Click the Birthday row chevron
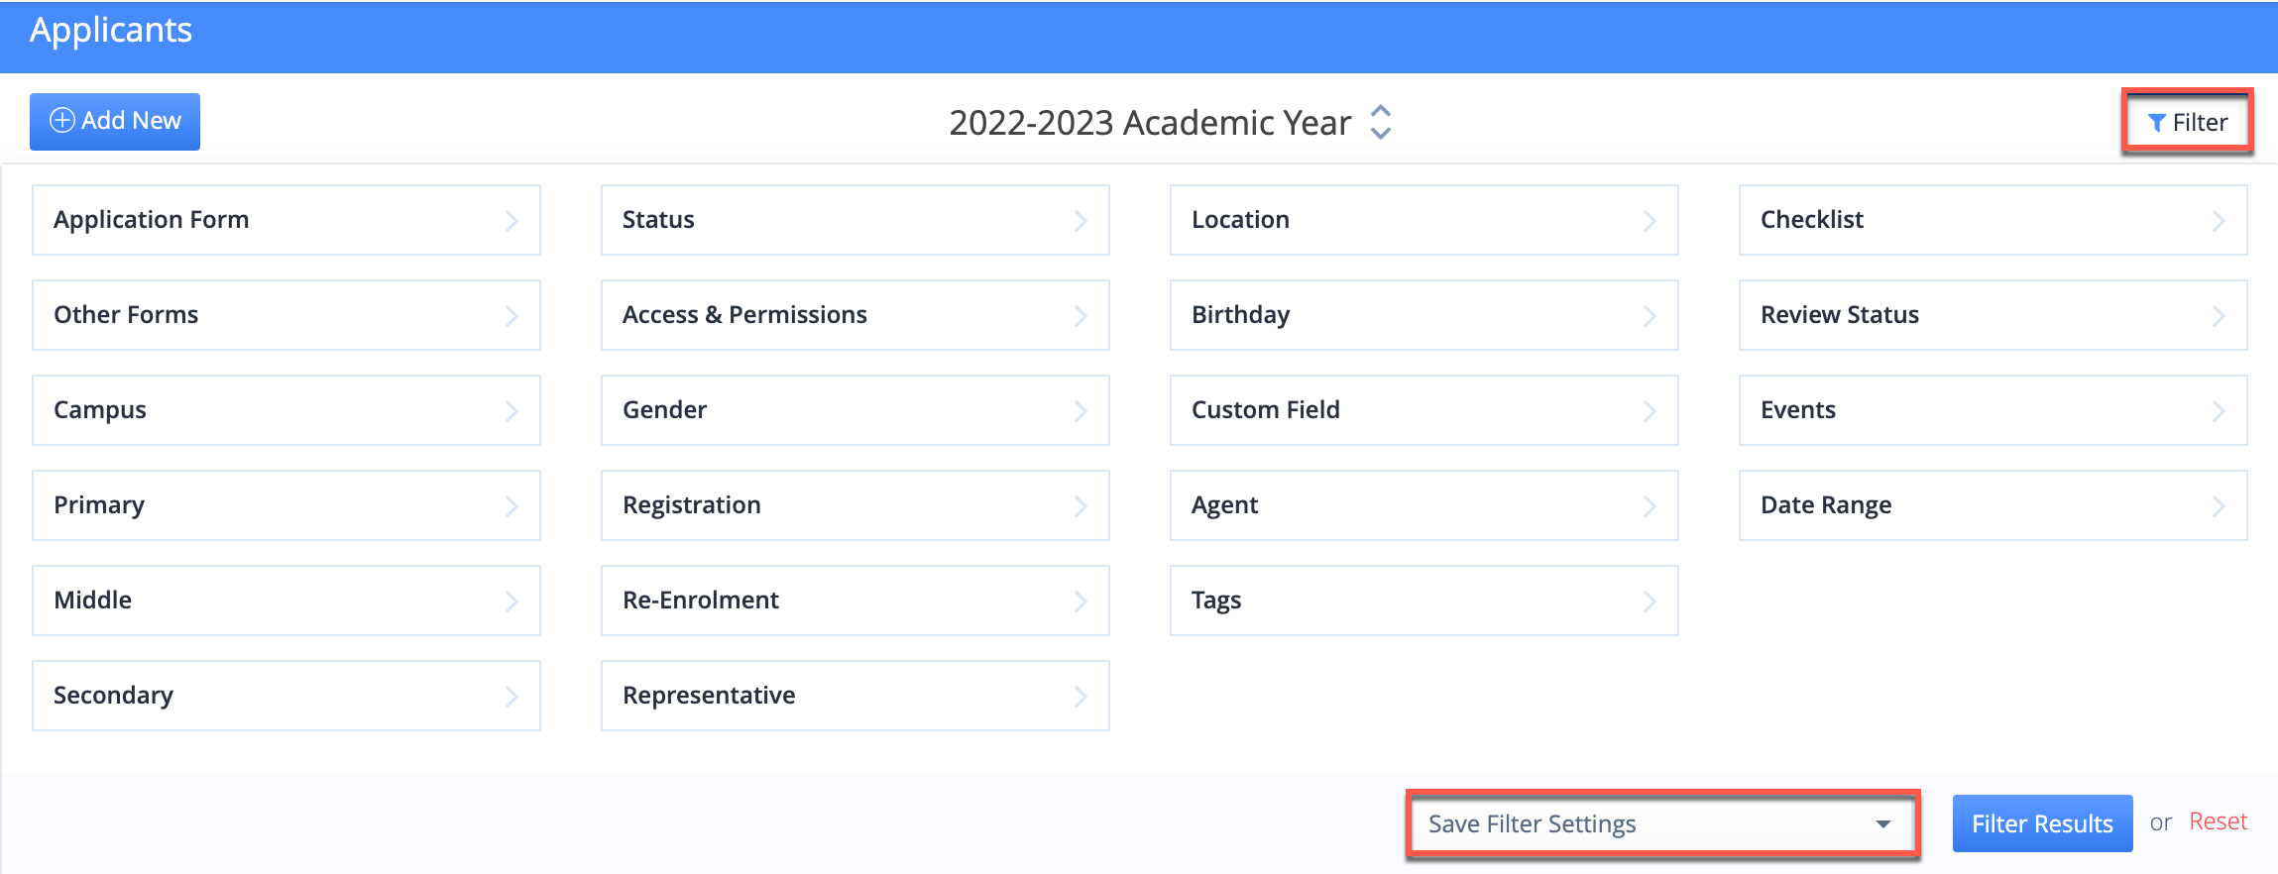This screenshot has width=2278, height=874. click(x=1650, y=316)
